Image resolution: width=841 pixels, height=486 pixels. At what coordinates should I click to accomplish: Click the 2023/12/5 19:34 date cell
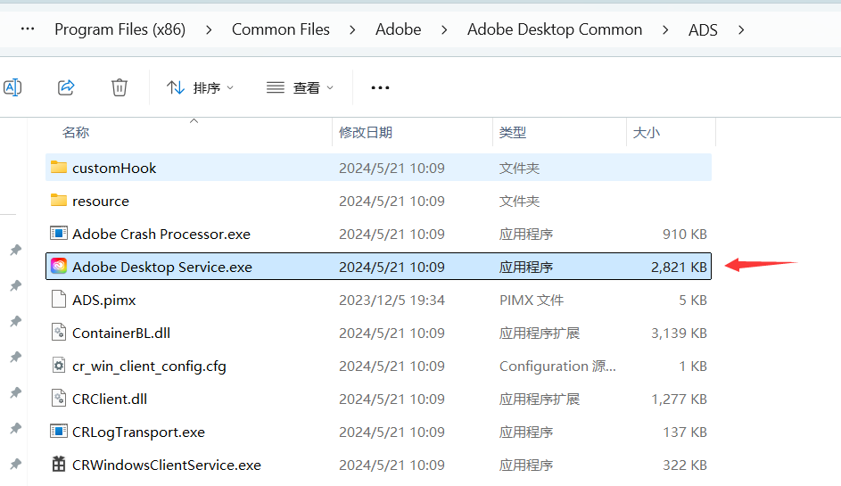pyautogui.click(x=392, y=300)
